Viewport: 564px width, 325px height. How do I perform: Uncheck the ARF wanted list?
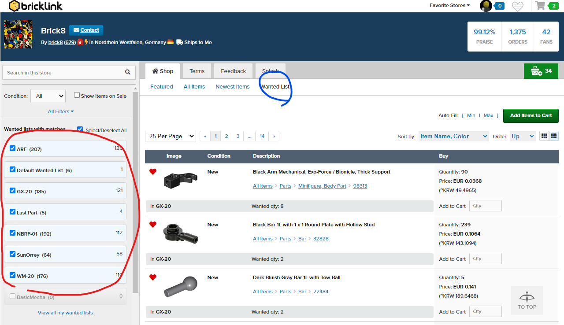pos(13,148)
